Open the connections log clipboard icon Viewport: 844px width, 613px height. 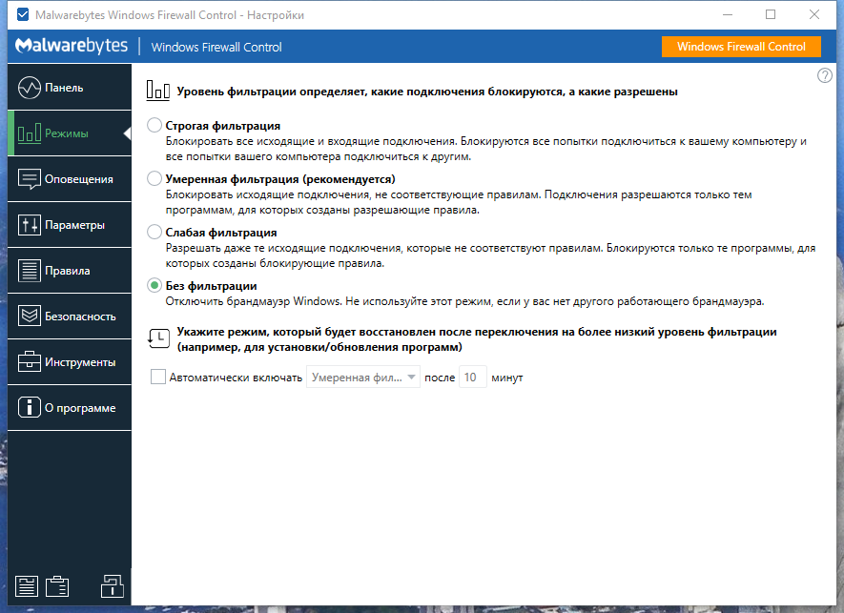click(57, 586)
